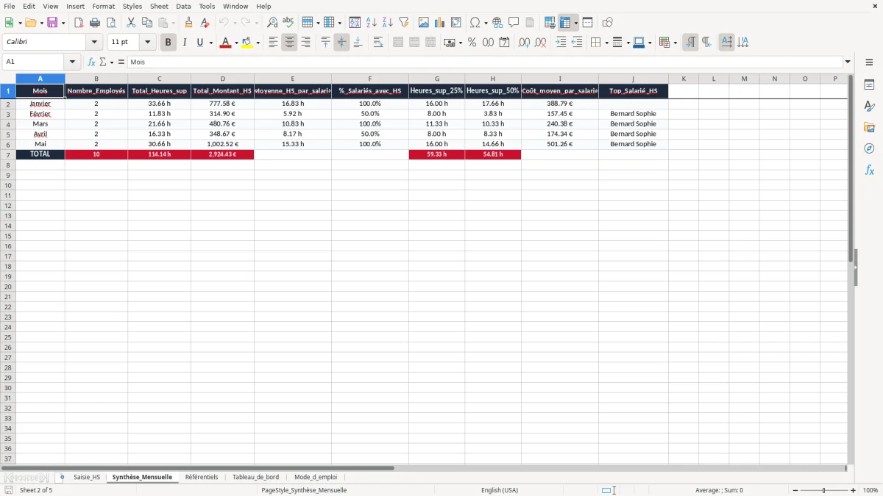
Task: Toggle Align Right
Action: click(x=305, y=43)
